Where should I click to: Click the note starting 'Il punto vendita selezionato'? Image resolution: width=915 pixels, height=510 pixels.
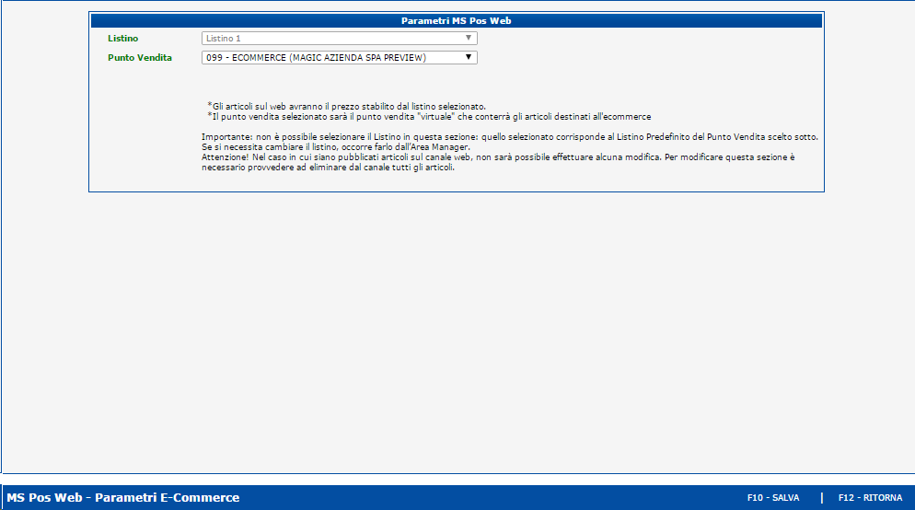click(429, 117)
